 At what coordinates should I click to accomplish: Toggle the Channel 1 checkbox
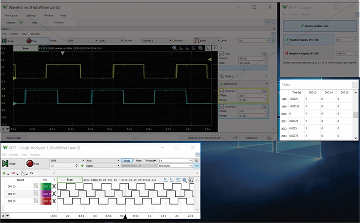pyautogui.click(x=221, y=91)
